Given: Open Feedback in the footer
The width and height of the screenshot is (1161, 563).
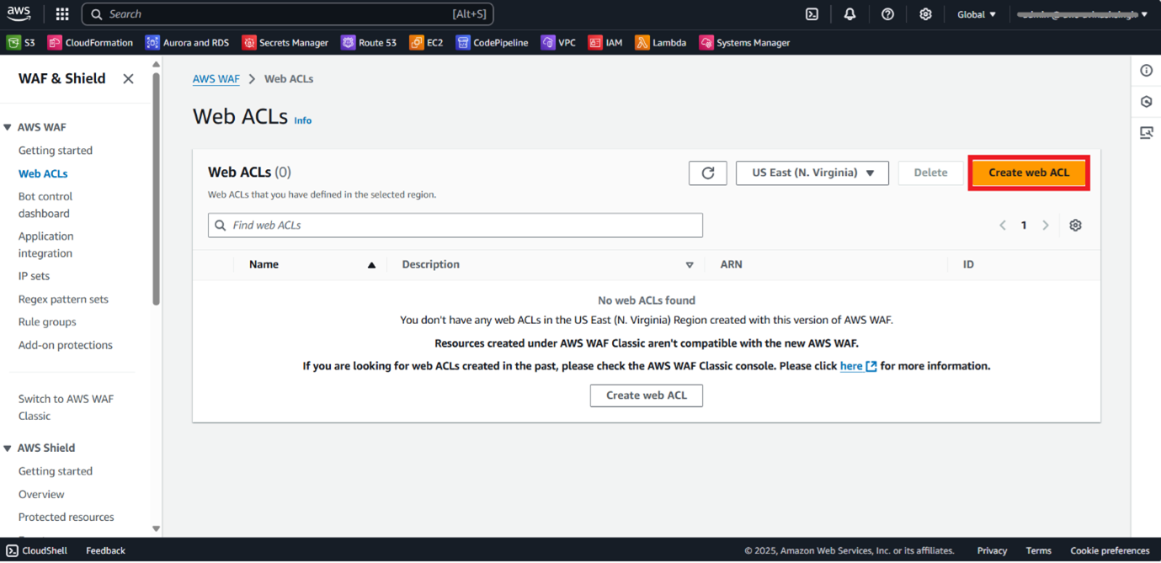Looking at the screenshot, I should tap(105, 551).
